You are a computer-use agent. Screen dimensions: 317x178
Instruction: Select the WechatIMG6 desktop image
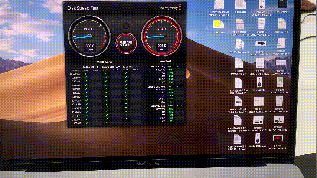[x=259, y=84]
